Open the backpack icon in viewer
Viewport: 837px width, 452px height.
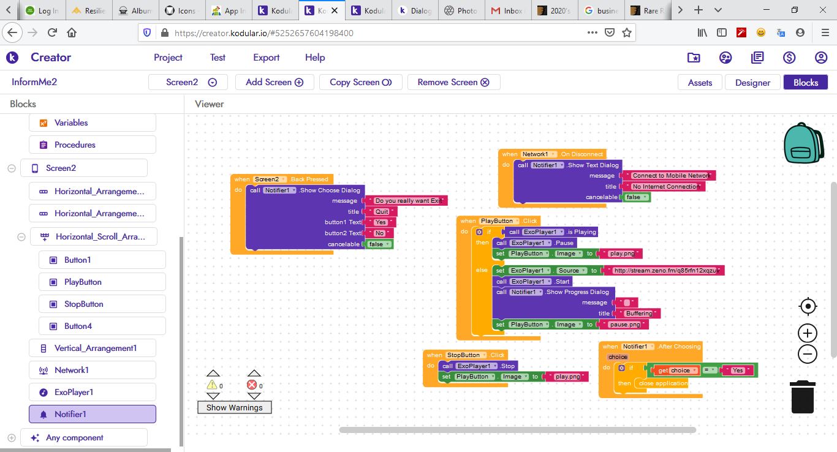pyautogui.click(x=805, y=143)
